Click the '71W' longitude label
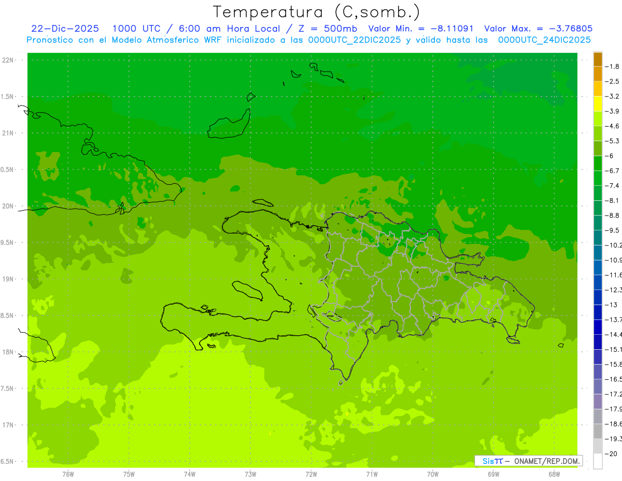This screenshot has height=481, width=622. (372, 474)
